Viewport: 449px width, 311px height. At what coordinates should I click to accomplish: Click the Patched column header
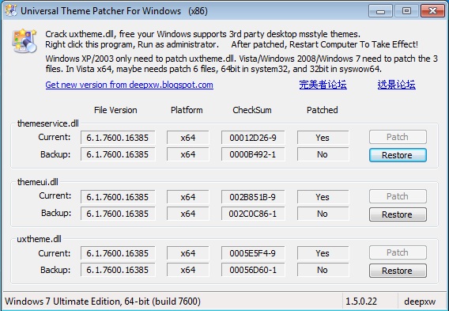323,110
